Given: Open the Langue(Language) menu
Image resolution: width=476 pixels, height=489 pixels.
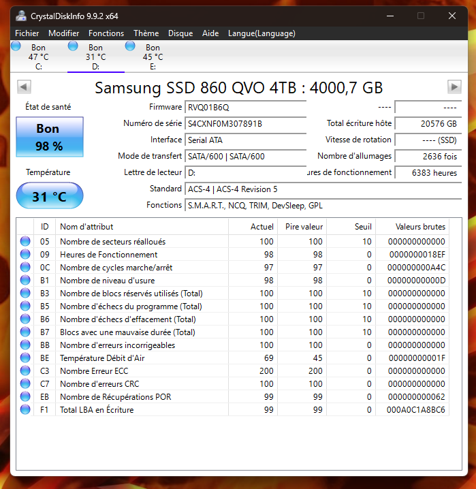Looking at the screenshot, I should coord(261,33).
